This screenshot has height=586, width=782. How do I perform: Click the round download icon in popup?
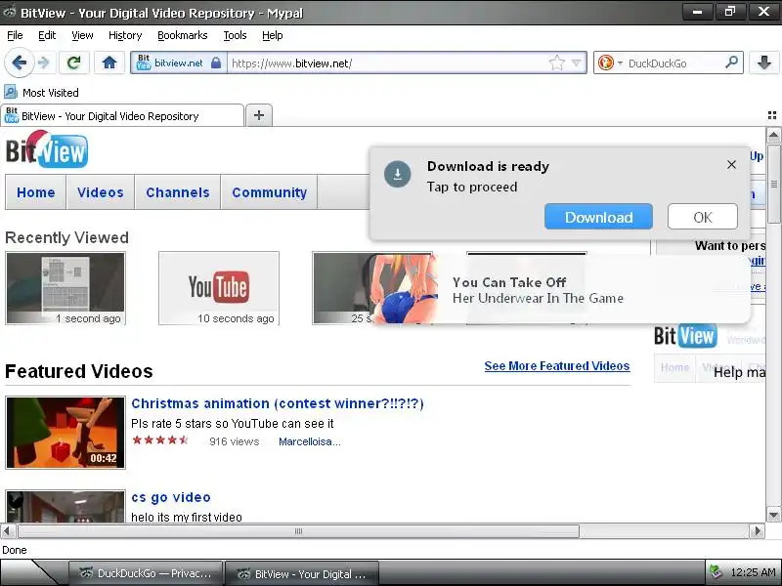(398, 174)
